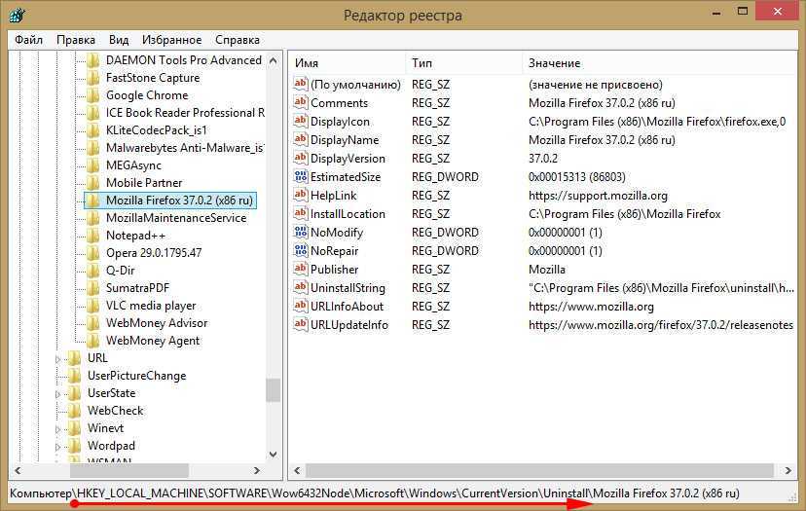Click the string icon beside Comments value
The width and height of the screenshot is (806, 511).
301,102
